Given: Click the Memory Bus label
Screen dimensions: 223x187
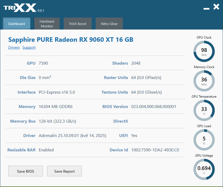Looking at the screenshot, I should tap(23, 121).
